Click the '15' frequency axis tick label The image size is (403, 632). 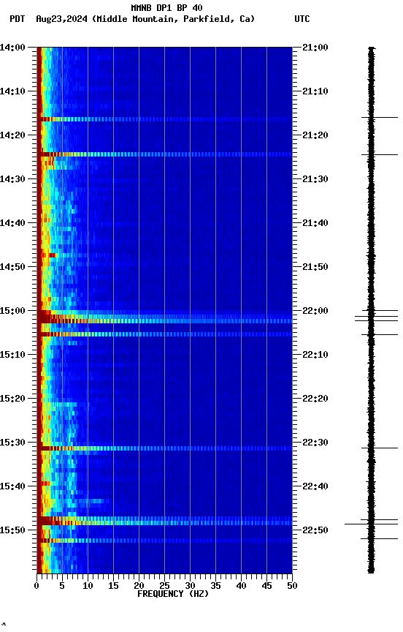(x=113, y=586)
